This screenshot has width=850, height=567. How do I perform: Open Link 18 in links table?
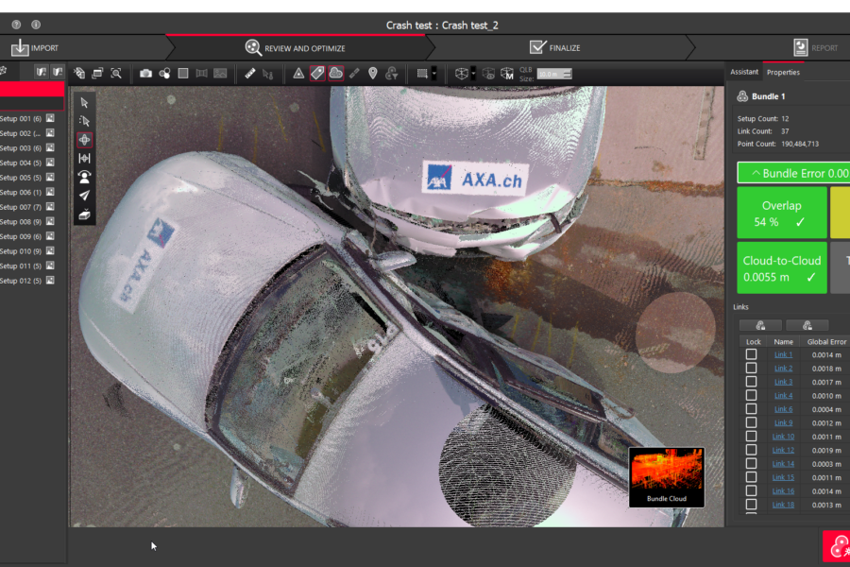click(x=783, y=505)
